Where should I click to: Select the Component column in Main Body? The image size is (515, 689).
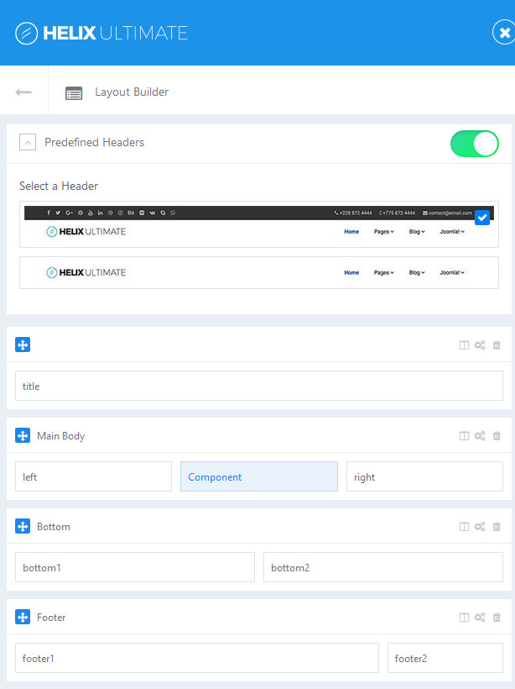pyautogui.click(x=258, y=476)
